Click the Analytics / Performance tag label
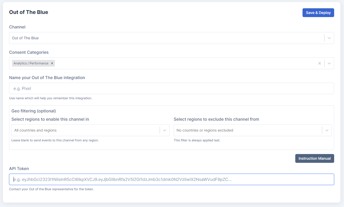 (x=31, y=63)
